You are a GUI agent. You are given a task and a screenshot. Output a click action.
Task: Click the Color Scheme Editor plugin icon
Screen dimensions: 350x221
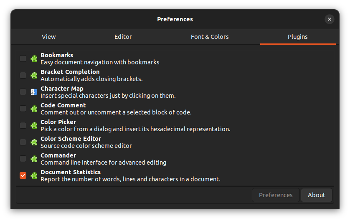(x=34, y=142)
